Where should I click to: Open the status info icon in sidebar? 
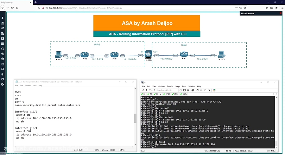3,59
